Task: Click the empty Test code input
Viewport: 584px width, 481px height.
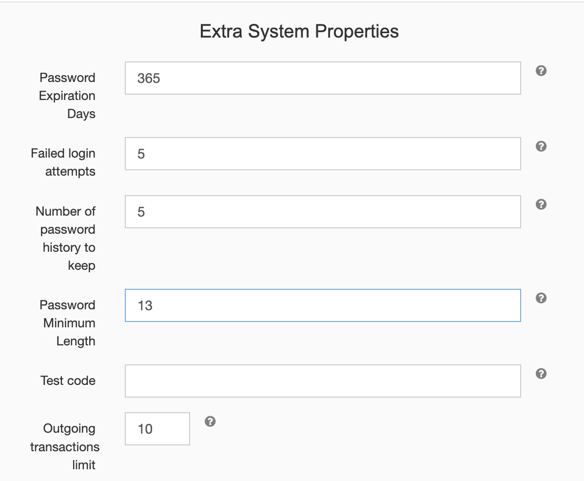Action: click(x=323, y=381)
